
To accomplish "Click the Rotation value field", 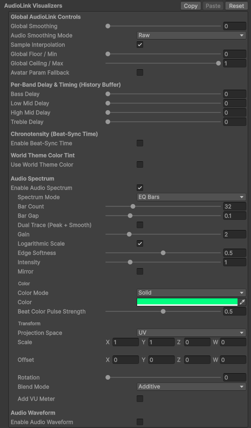I will point(235,377).
